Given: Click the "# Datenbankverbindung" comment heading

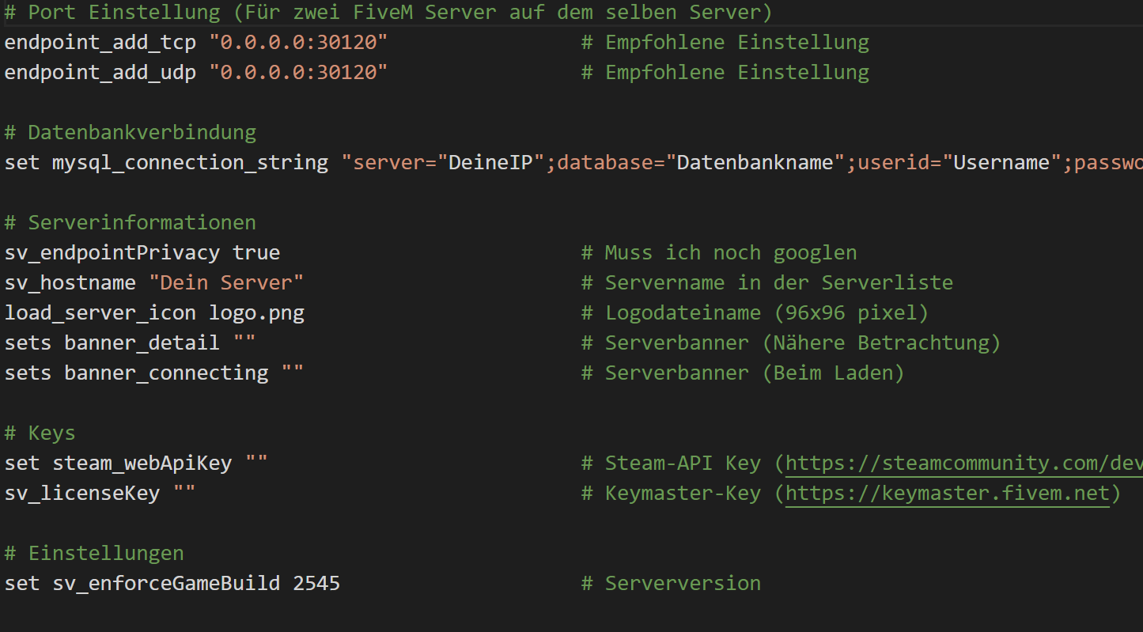Looking at the screenshot, I should coord(131,132).
